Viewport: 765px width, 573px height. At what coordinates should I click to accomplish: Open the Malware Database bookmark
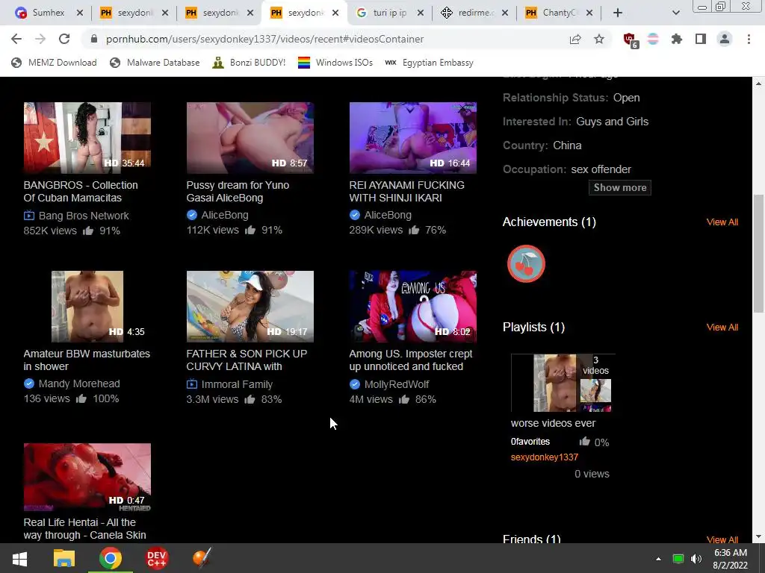[x=155, y=63]
